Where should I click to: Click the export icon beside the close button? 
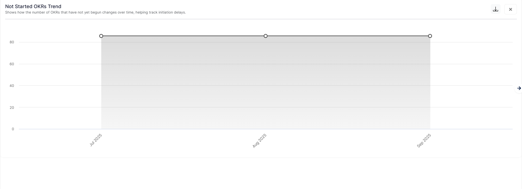495,9
